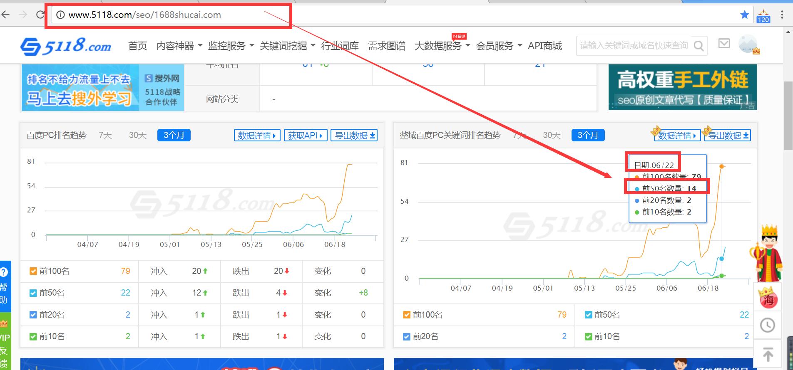The height and width of the screenshot is (370, 793).
Task: Select 3个月 tab in 百度PC排名趋势
Action: tap(174, 135)
